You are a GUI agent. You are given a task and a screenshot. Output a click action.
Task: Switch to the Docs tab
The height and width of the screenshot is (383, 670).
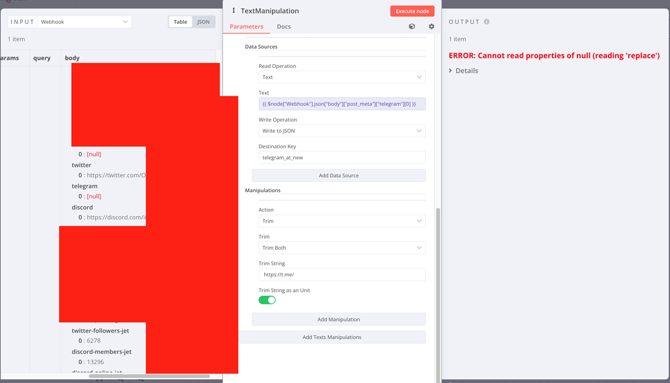pos(284,27)
